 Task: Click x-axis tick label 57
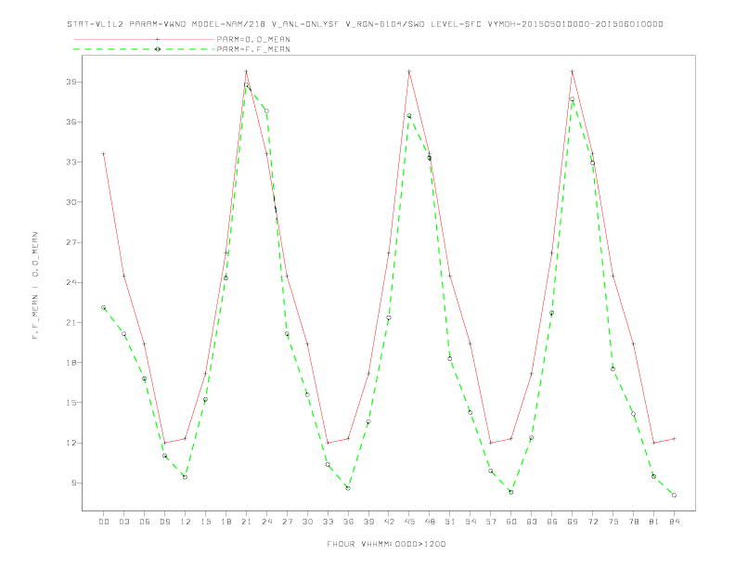(491, 522)
